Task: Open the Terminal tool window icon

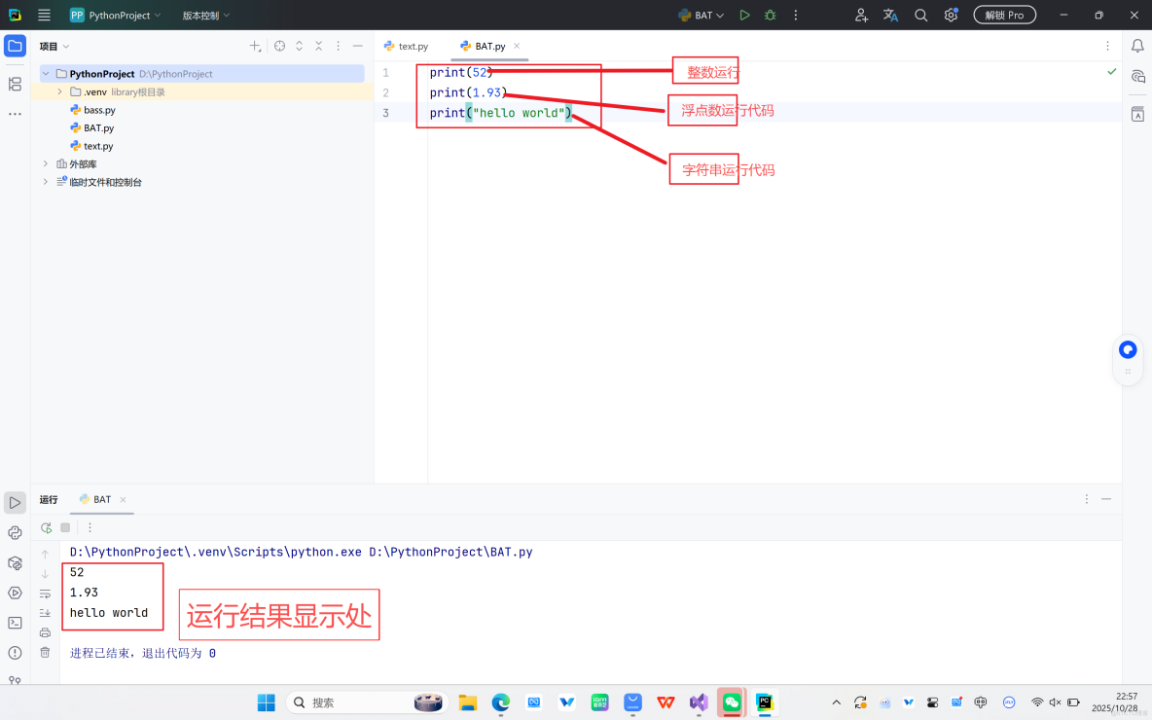Action: pyautogui.click(x=15, y=621)
